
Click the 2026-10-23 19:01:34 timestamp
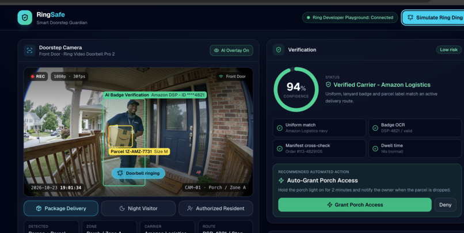(56, 188)
